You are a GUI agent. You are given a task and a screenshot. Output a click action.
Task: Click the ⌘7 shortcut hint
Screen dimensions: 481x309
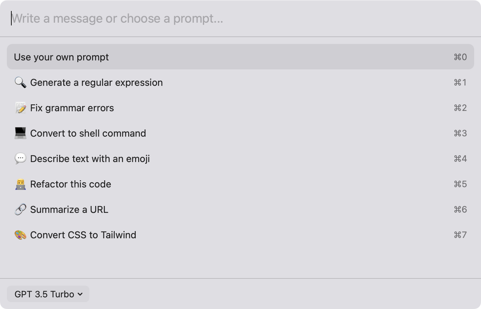(x=460, y=235)
